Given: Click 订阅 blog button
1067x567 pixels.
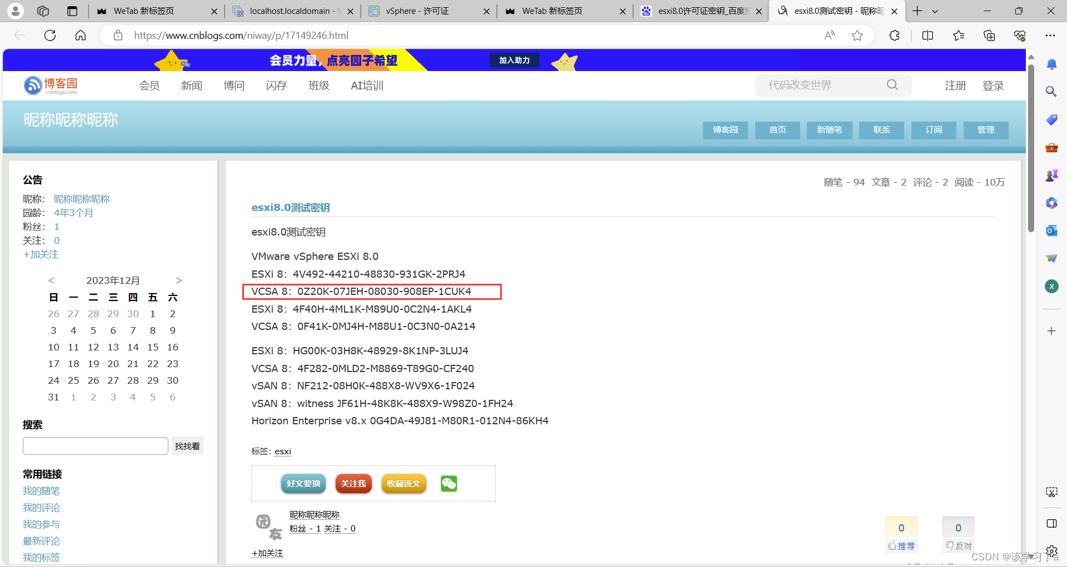Looking at the screenshot, I should [x=934, y=130].
